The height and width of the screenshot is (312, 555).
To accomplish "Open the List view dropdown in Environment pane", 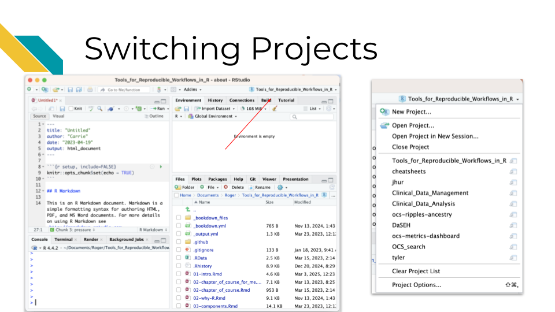I will [x=313, y=109].
